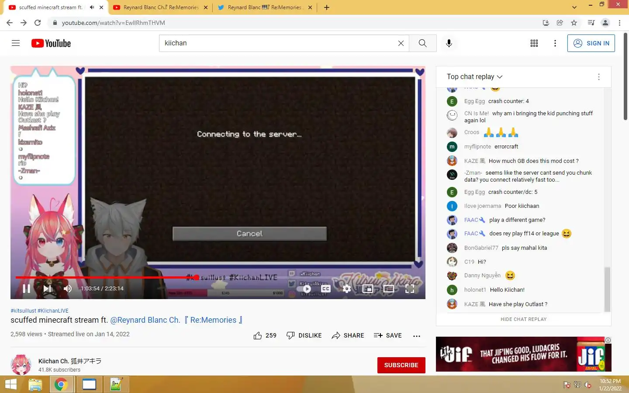Open the YouTube guide hamburger menu

pos(16,43)
